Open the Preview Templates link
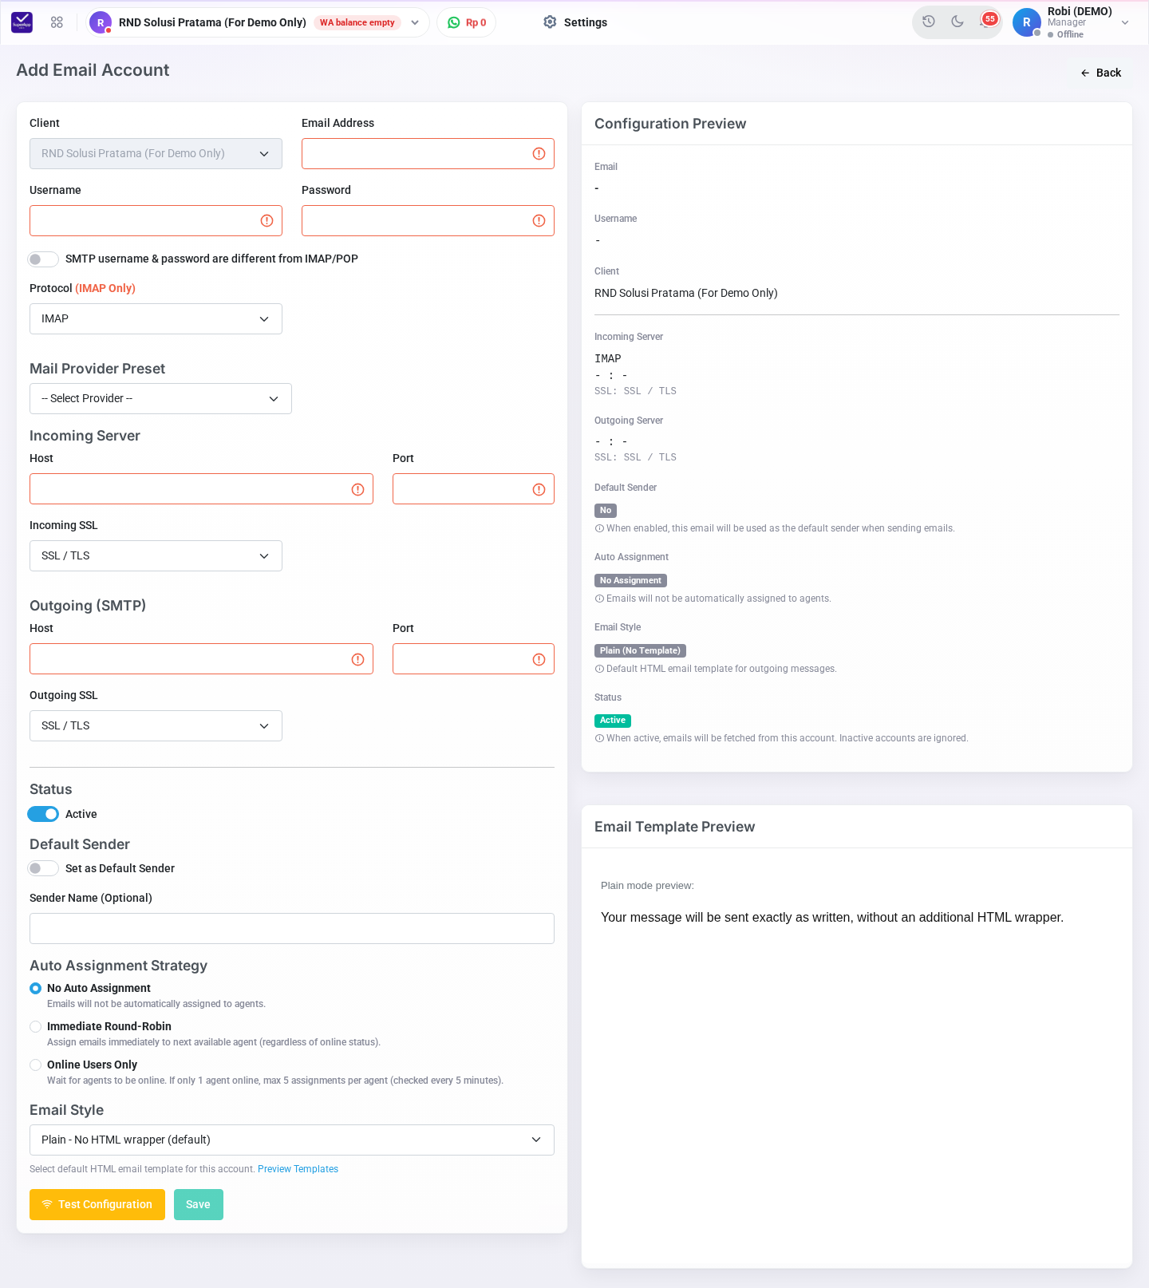This screenshot has height=1288, width=1149. click(298, 1169)
